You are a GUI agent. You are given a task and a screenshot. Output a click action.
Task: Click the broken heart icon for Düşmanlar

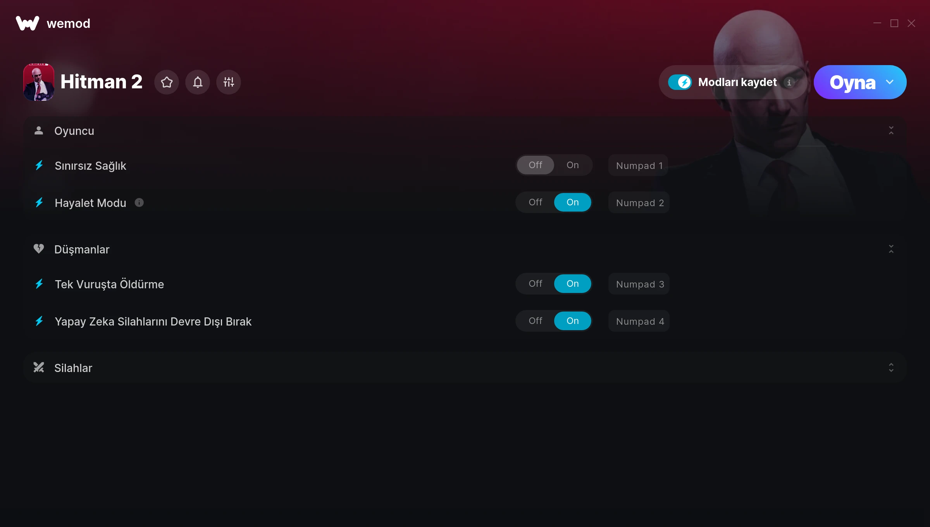point(39,249)
